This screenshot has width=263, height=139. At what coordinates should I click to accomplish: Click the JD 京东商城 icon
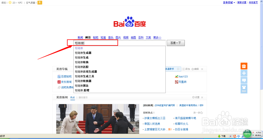(59, 82)
